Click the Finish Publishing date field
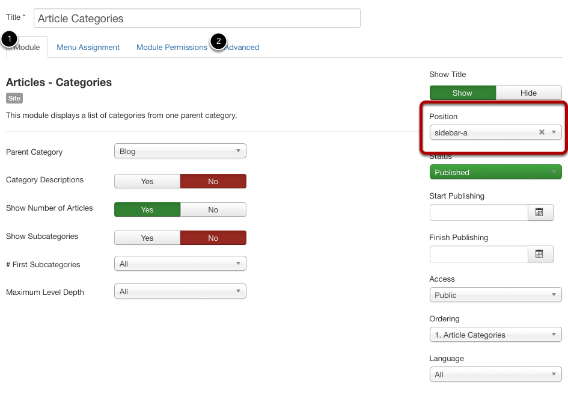Viewport: 568px width, 393px height. pyautogui.click(x=479, y=254)
